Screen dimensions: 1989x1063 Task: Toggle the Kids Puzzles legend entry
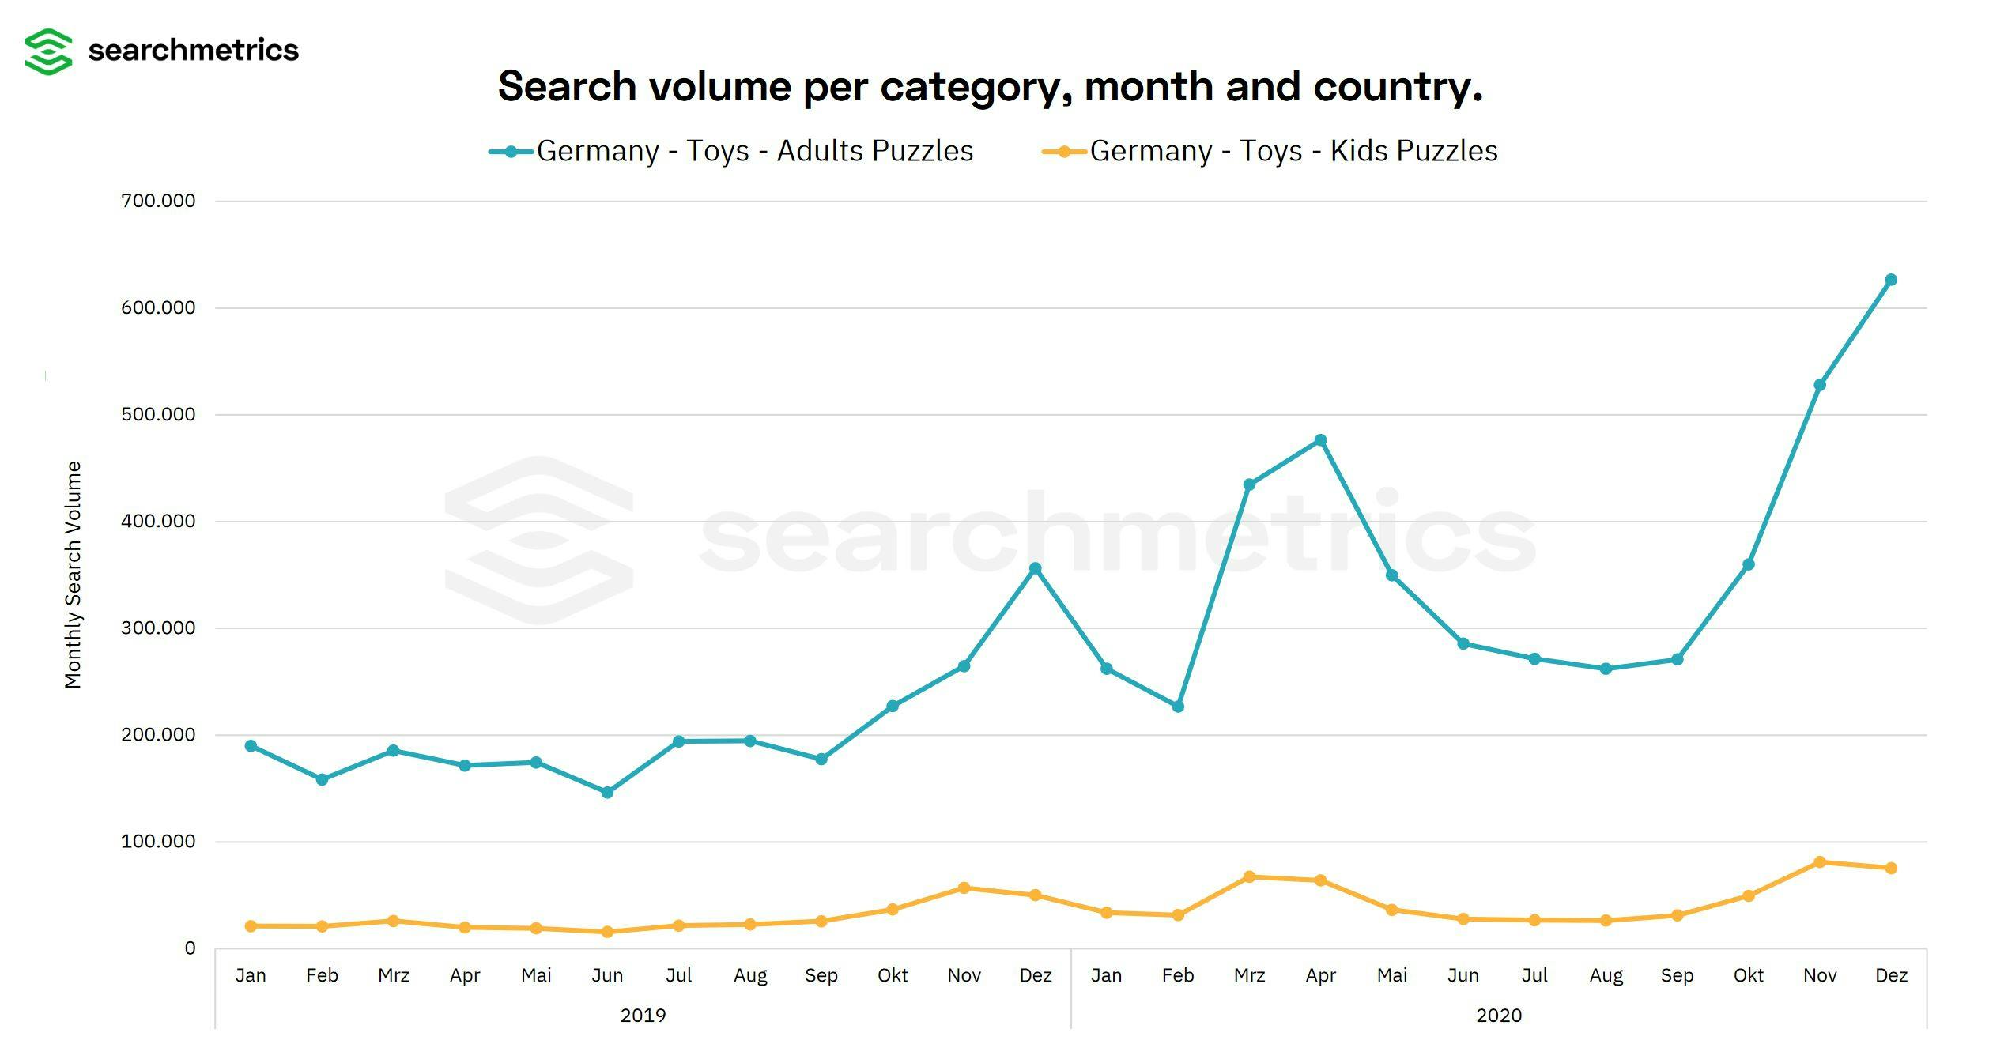1293,151
